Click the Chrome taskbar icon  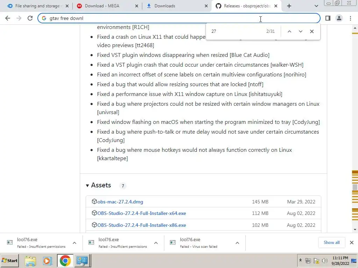tap(65, 261)
